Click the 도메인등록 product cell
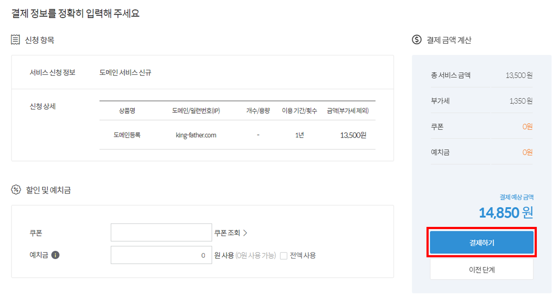 coord(127,135)
